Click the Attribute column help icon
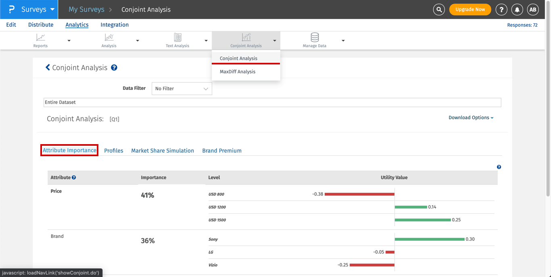Viewport: 551px width, 277px height. 74,178
